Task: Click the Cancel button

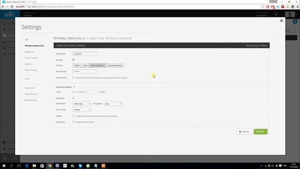Action: [245, 131]
